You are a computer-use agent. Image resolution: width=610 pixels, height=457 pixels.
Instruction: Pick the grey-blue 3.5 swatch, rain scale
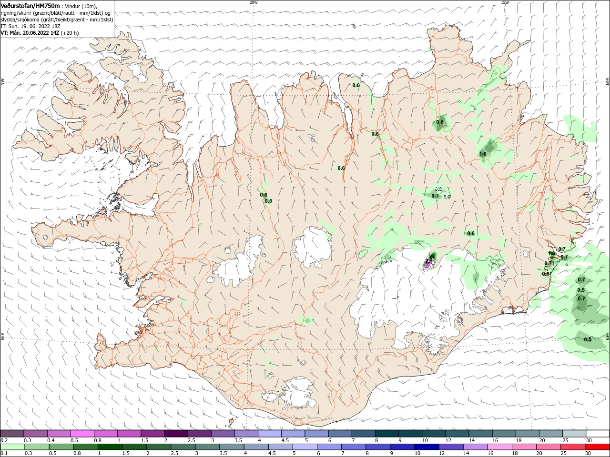[232, 447]
